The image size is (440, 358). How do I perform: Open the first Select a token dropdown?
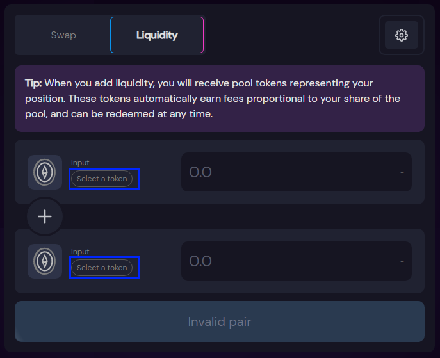coord(102,179)
